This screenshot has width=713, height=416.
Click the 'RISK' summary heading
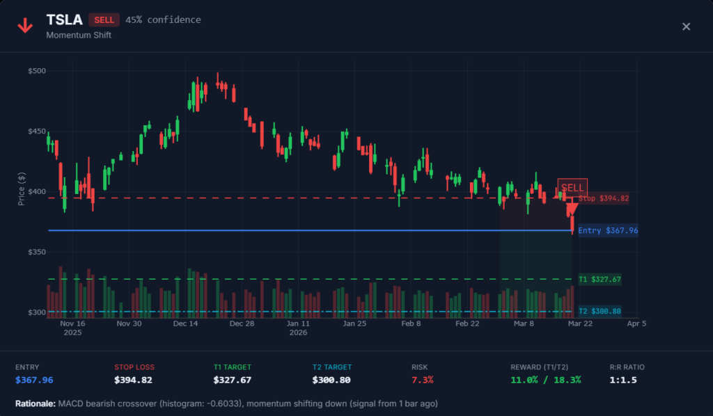(x=420, y=367)
